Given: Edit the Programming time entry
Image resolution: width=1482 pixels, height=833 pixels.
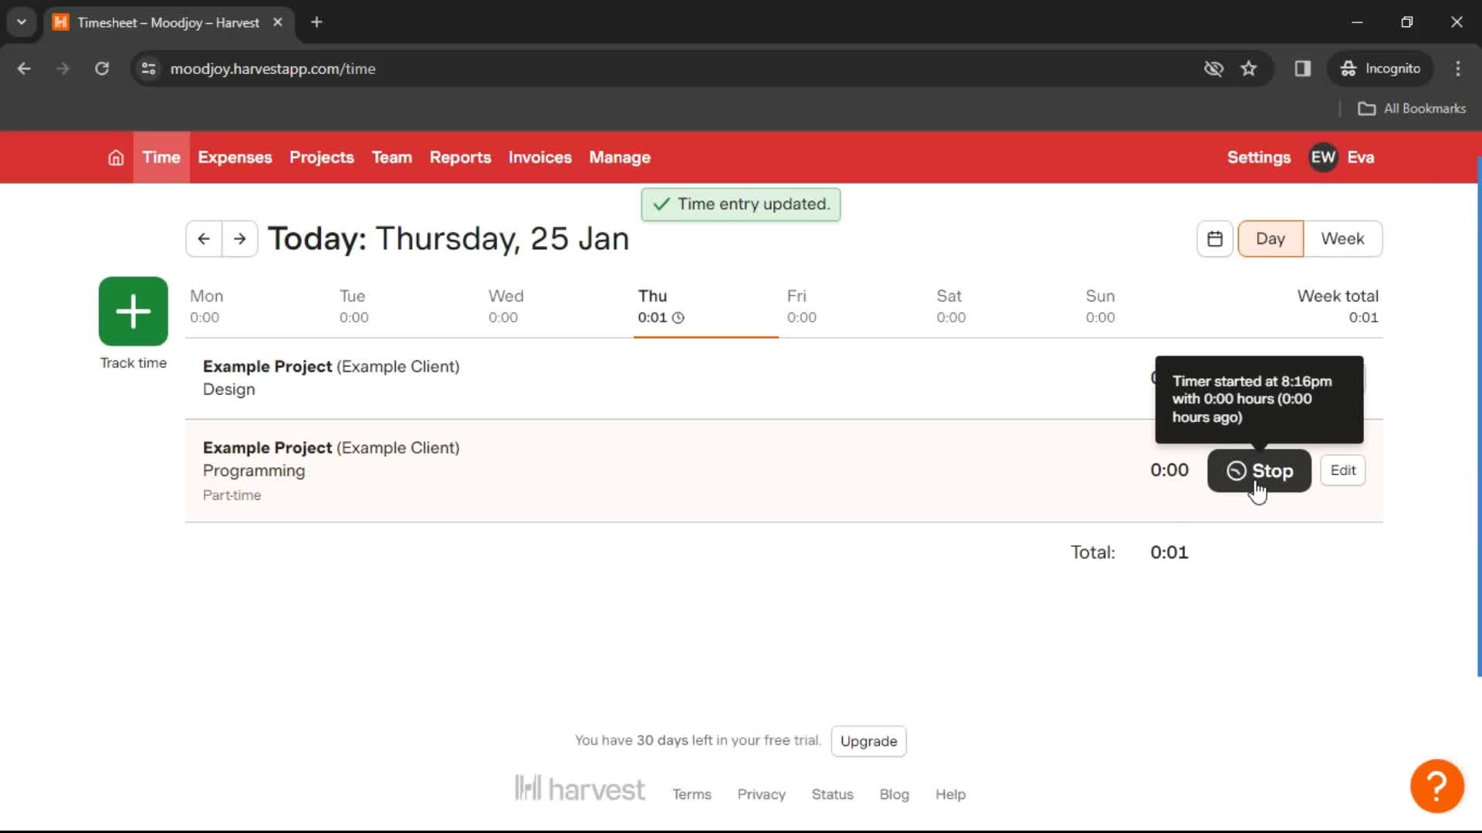Looking at the screenshot, I should coord(1344,470).
